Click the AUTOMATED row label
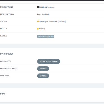This screenshot has width=104, height=104. (5, 61)
